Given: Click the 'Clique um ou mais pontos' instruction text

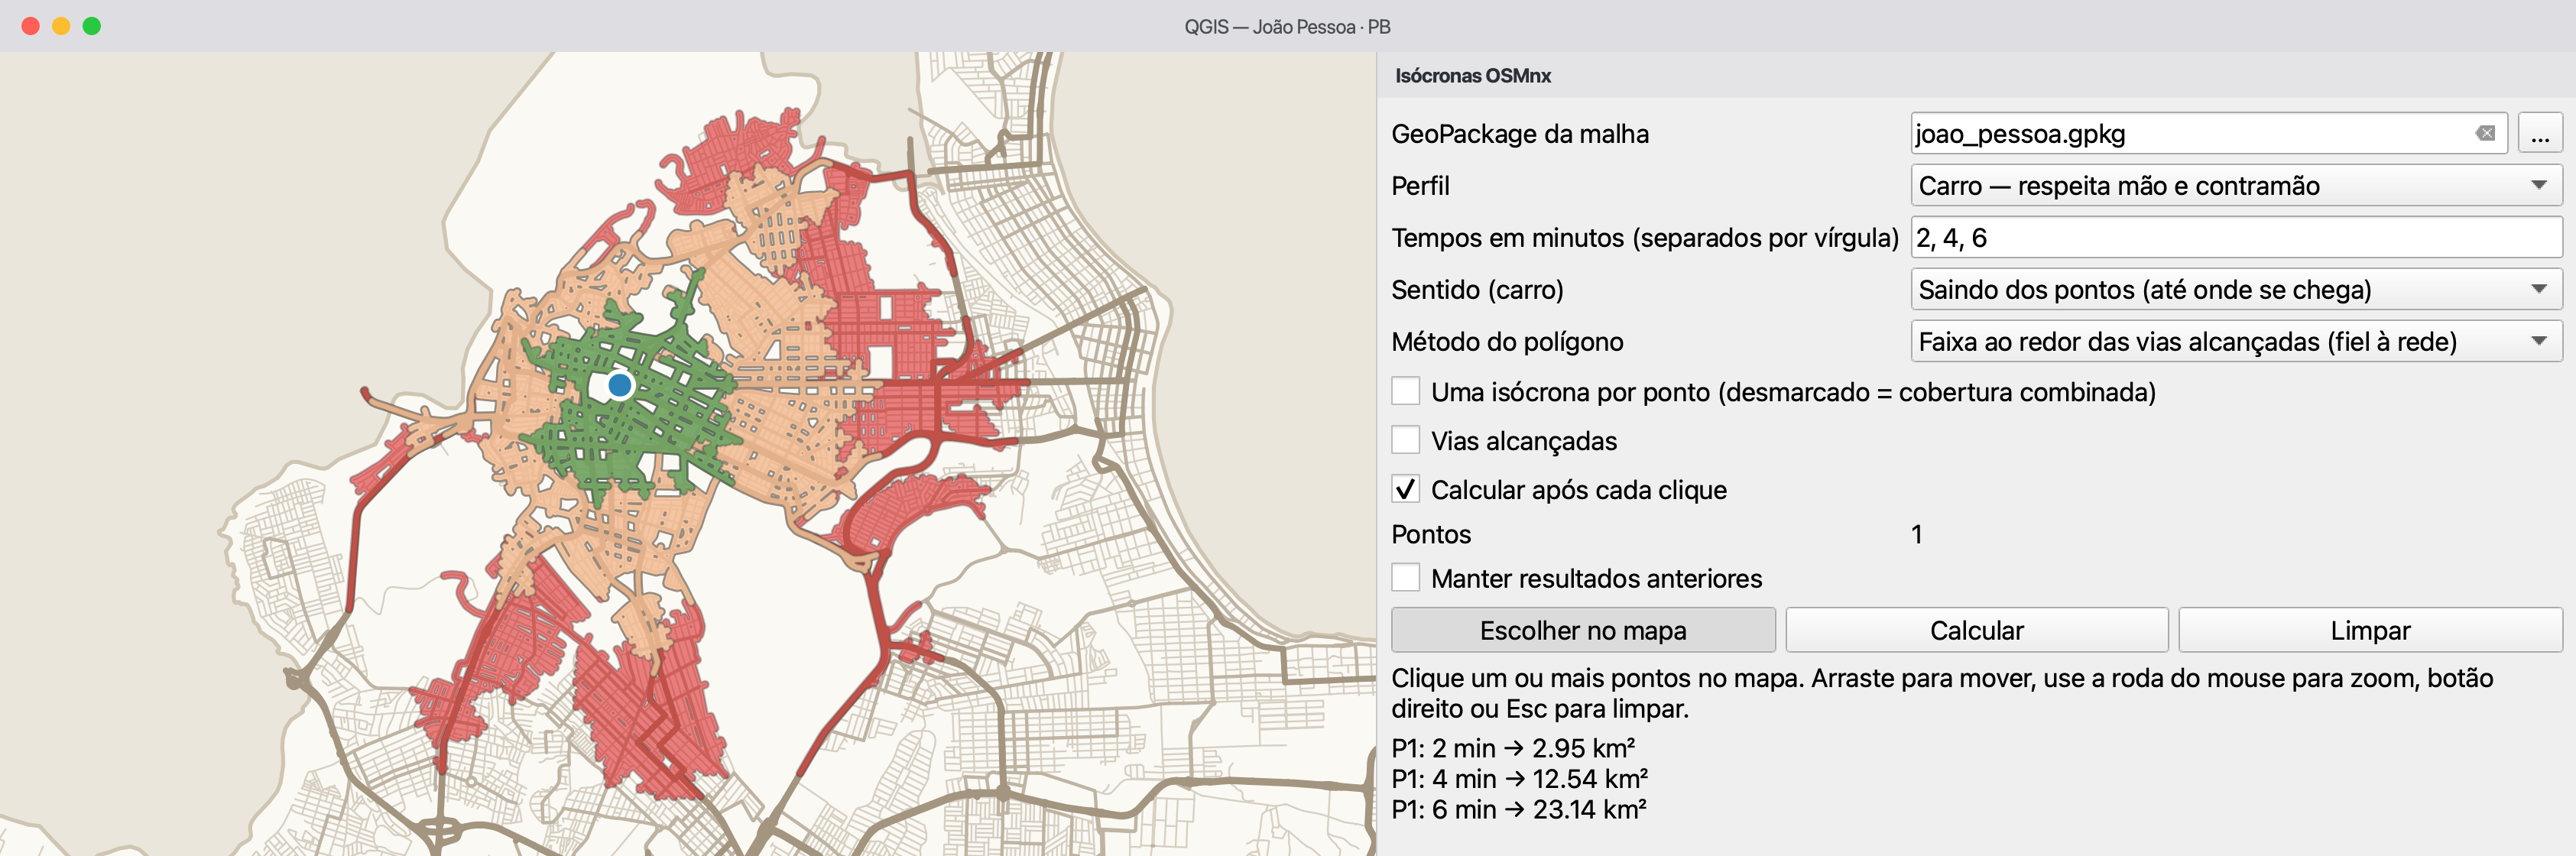Looking at the screenshot, I should coord(1942,693).
